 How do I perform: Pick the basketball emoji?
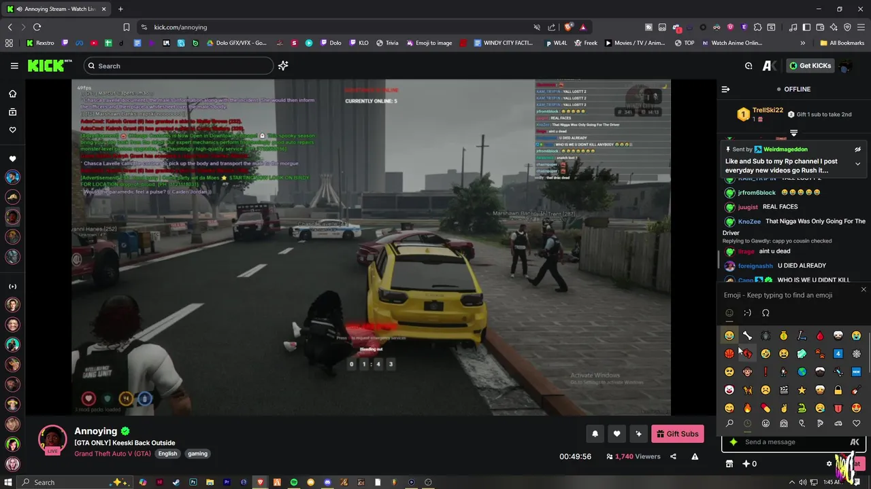coord(729,354)
